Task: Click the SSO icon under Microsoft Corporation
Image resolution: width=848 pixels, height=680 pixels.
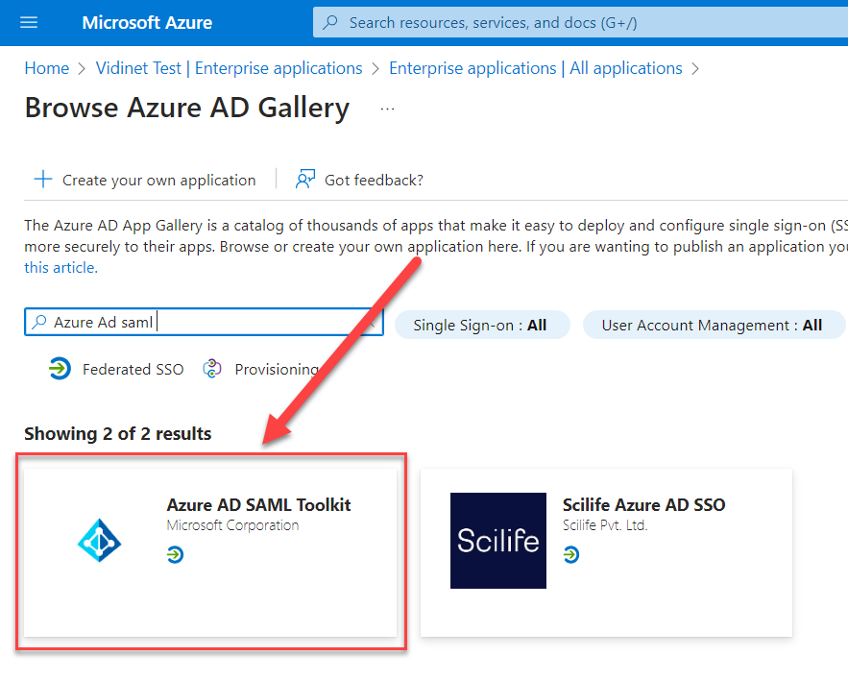Action: [175, 555]
